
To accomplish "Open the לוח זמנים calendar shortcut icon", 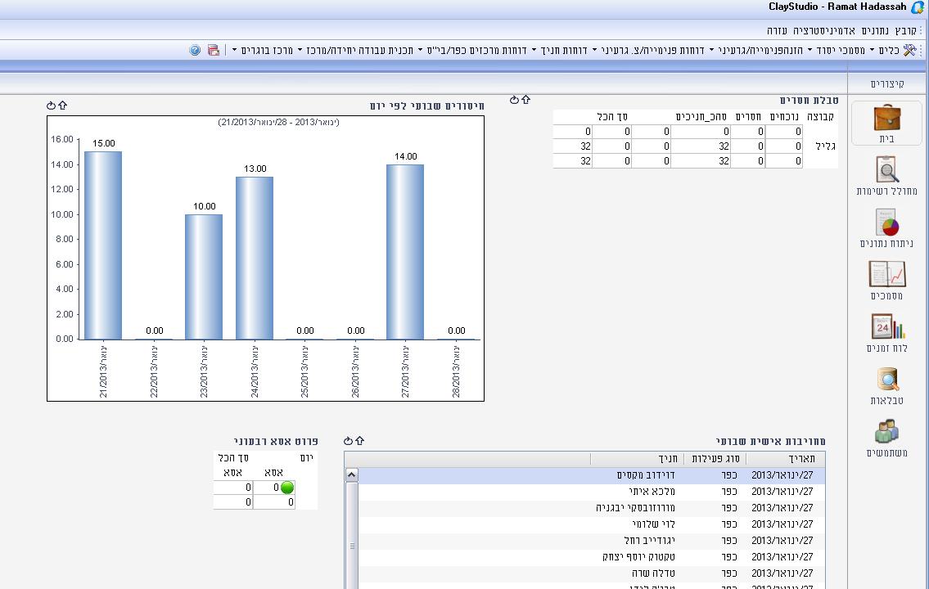I will click(886, 326).
